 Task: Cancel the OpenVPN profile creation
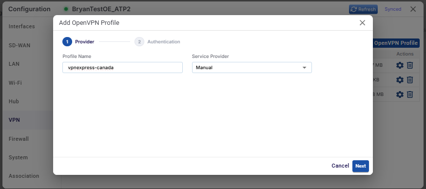pyautogui.click(x=340, y=166)
